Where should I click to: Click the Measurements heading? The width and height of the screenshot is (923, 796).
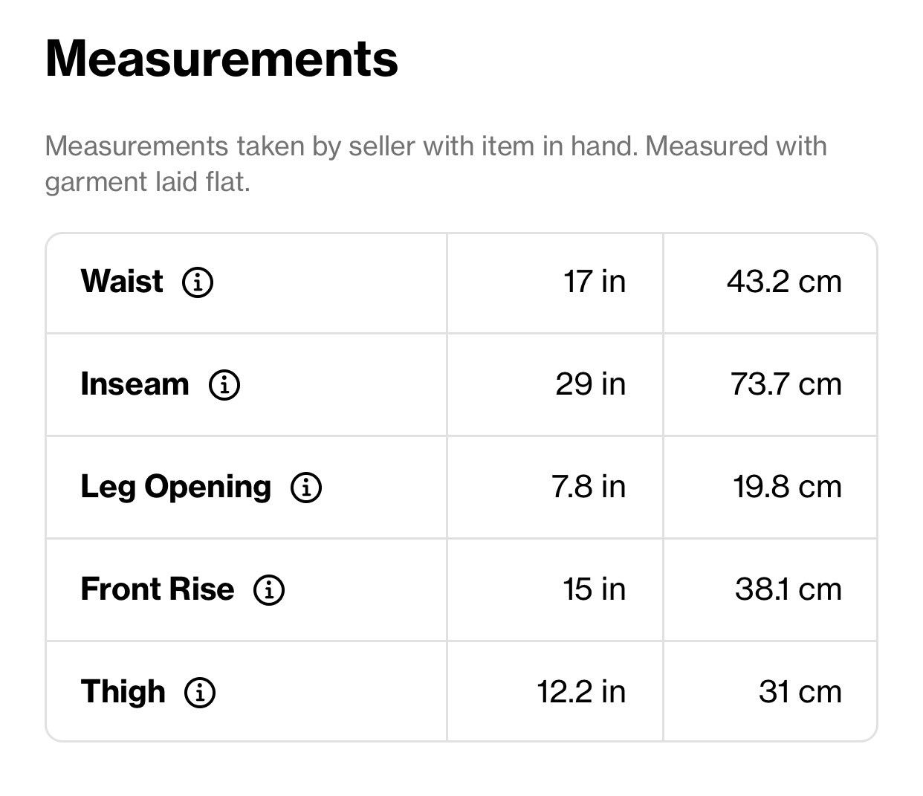point(222,58)
